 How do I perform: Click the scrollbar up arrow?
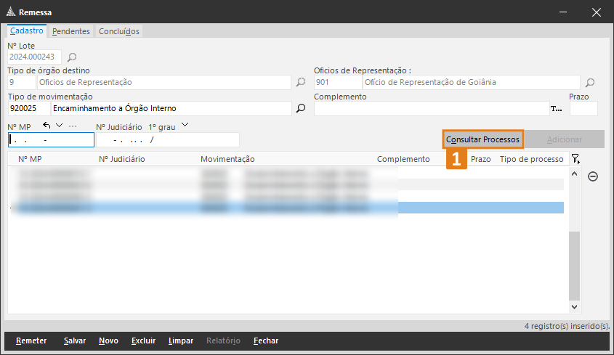coord(575,174)
